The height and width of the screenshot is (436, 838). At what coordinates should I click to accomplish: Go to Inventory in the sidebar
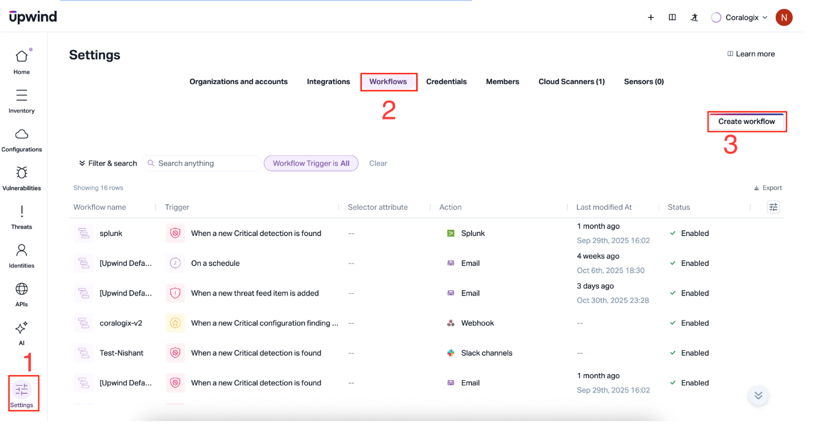point(22,95)
